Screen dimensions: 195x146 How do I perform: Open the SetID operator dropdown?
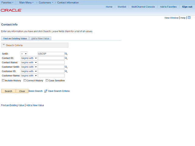[x=24, y=54]
